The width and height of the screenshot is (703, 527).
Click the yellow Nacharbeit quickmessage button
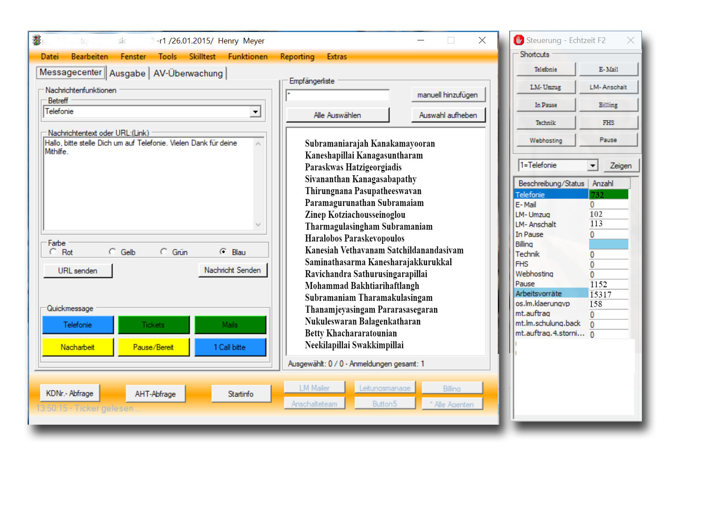pos(78,347)
